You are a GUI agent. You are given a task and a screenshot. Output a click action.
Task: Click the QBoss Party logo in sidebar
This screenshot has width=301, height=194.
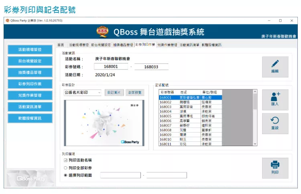pos(31,178)
